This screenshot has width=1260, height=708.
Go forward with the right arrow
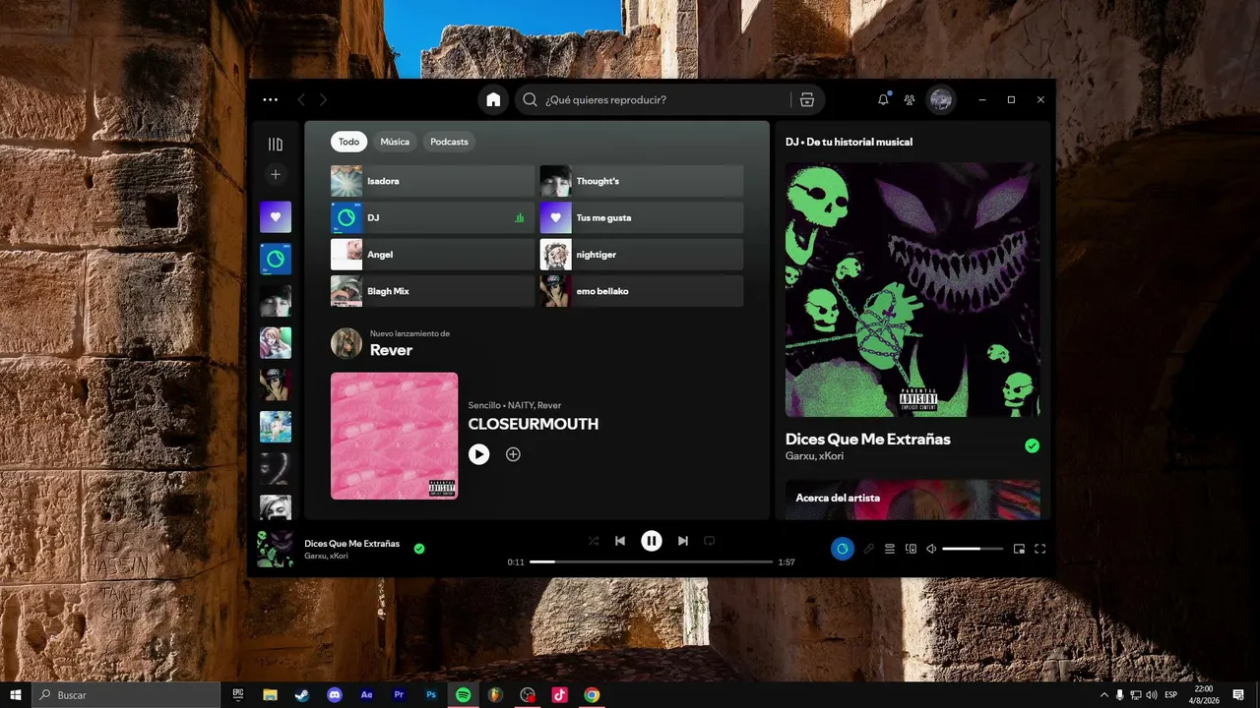tap(323, 99)
